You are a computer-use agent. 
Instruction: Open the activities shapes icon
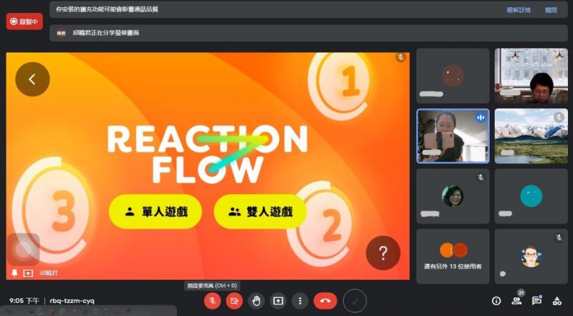(557, 301)
